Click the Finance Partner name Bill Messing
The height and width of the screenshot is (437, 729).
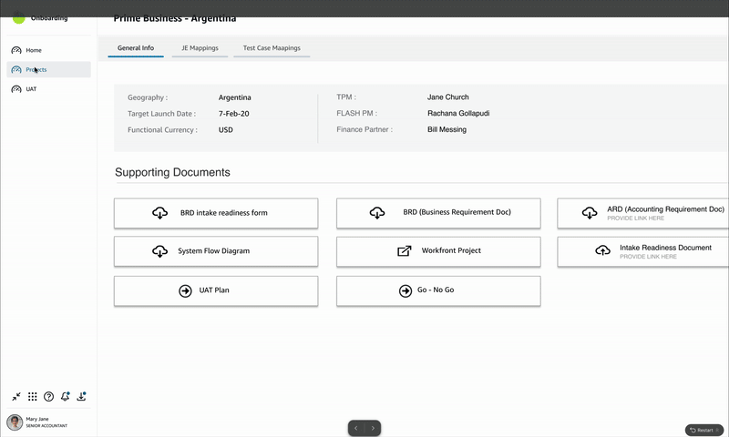point(447,129)
